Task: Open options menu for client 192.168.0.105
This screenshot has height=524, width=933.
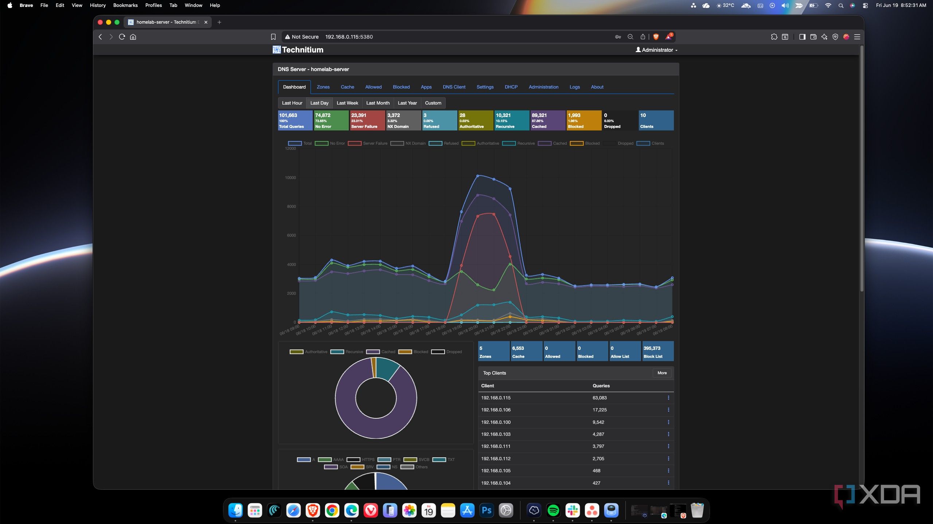Action: tap(668, 471)
